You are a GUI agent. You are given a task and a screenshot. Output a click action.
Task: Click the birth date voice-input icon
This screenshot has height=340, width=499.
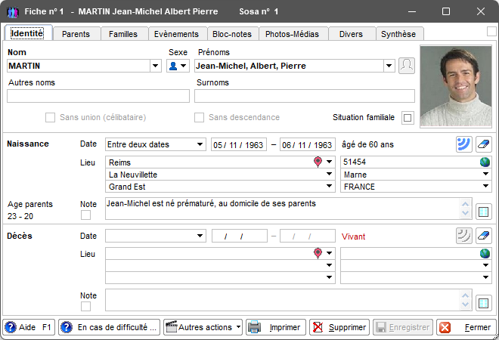463,144
